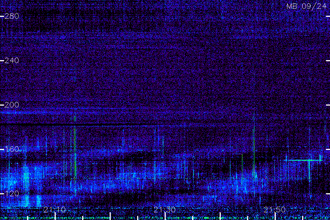Click the 21:30 time axis label

click(x=165, y=210)
